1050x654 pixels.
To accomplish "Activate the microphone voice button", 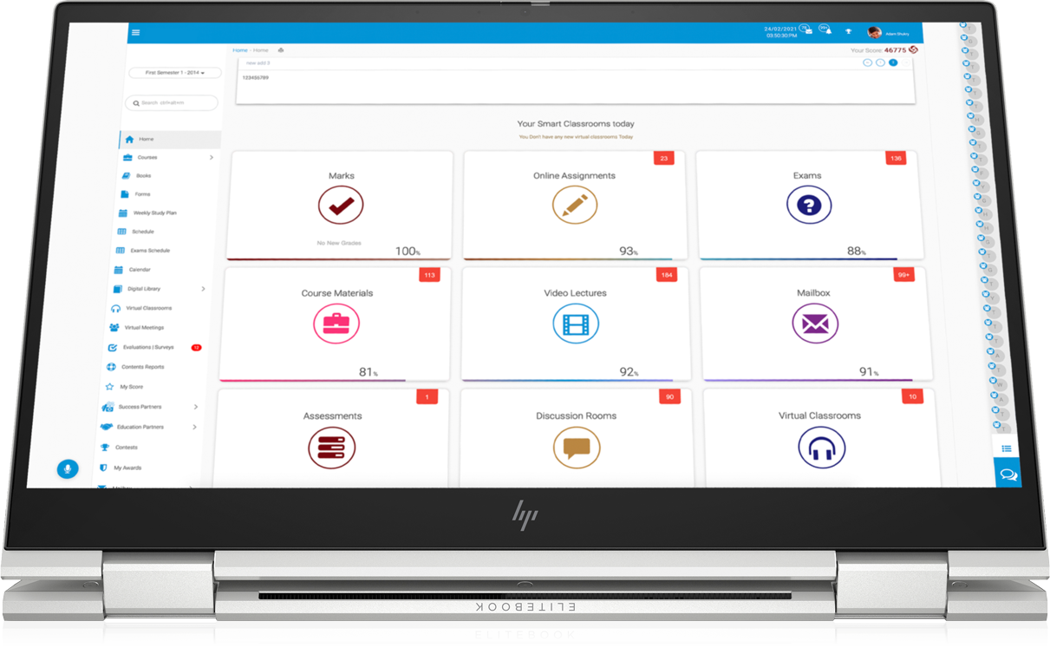I will [68, 469].
